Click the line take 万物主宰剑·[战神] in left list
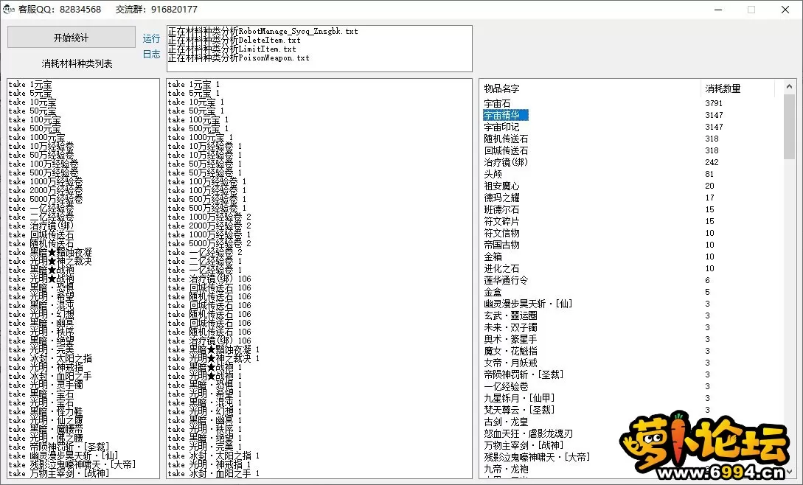803x485 pixels. (59, 474)
